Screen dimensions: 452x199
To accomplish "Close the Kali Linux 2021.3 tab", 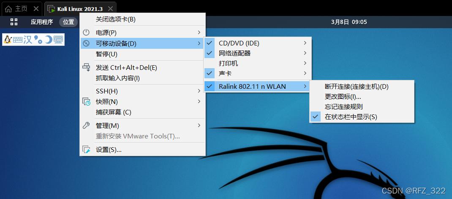I will pos(110,9).
